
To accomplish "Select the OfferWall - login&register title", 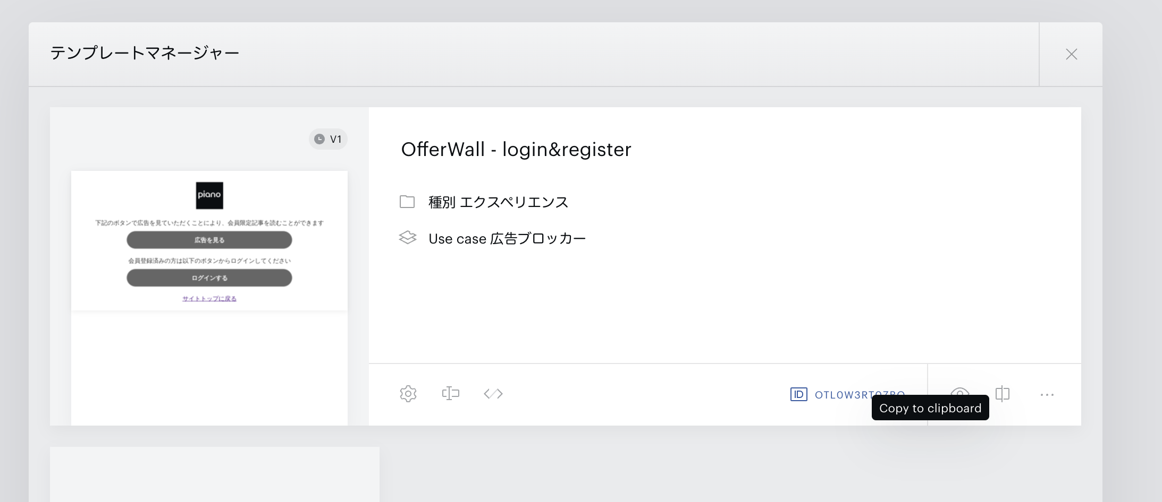I will [516, 150].
